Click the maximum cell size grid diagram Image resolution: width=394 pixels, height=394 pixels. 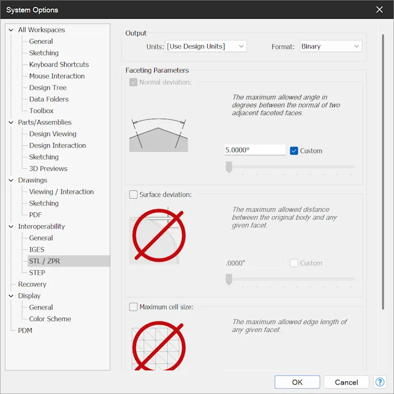tap(158, 346)
